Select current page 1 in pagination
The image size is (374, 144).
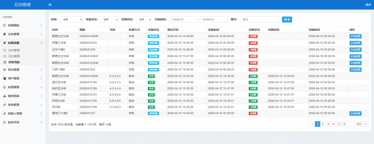(x=317, y=124)
